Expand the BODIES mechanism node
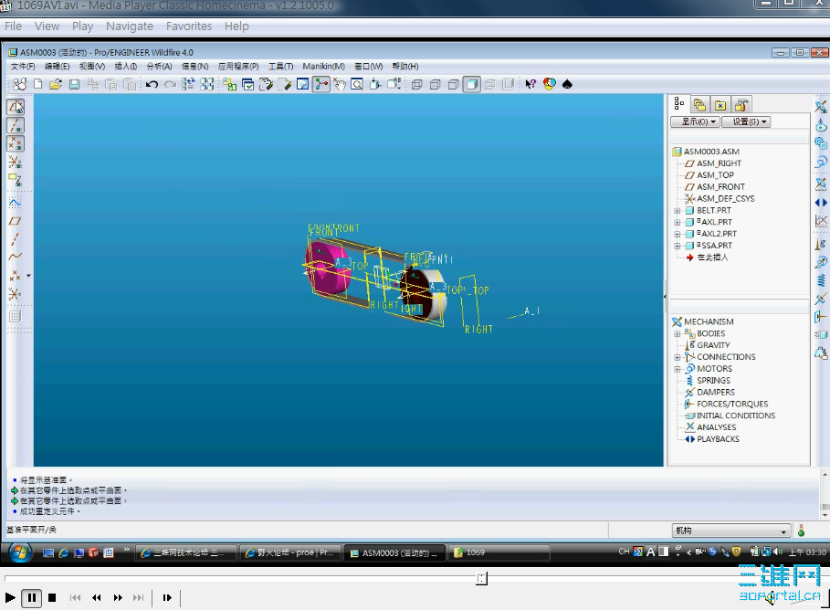The width and height of the screenshot is (830, 610). click(x=677, y=333)
